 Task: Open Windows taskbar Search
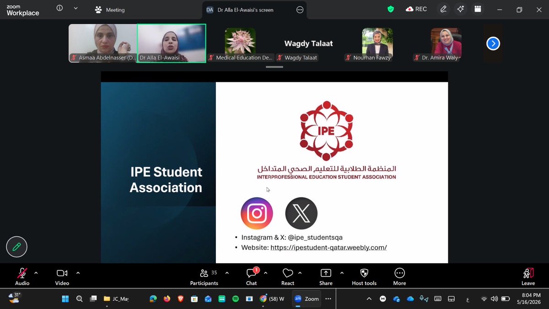pyautogui.click(x=80, y=299)
